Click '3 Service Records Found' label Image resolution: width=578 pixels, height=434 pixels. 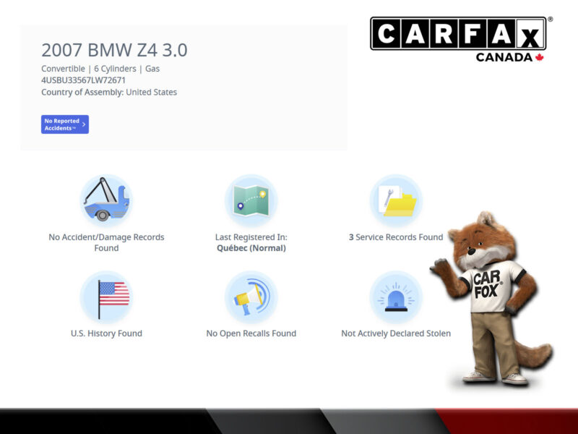click(x=396, y=237)
